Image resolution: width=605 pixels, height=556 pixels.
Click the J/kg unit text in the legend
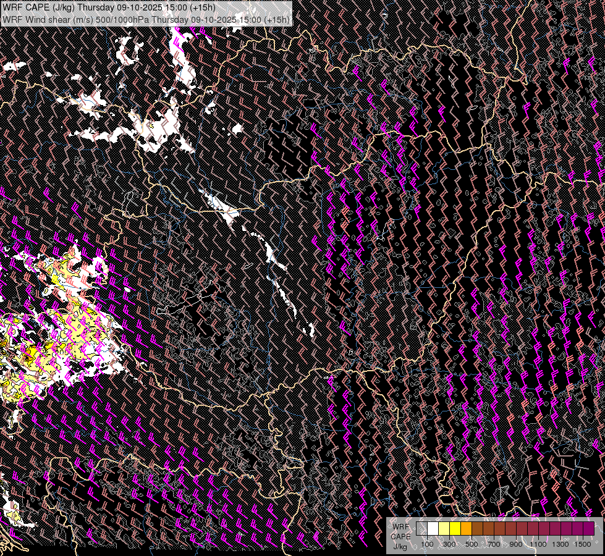(400, 546)
